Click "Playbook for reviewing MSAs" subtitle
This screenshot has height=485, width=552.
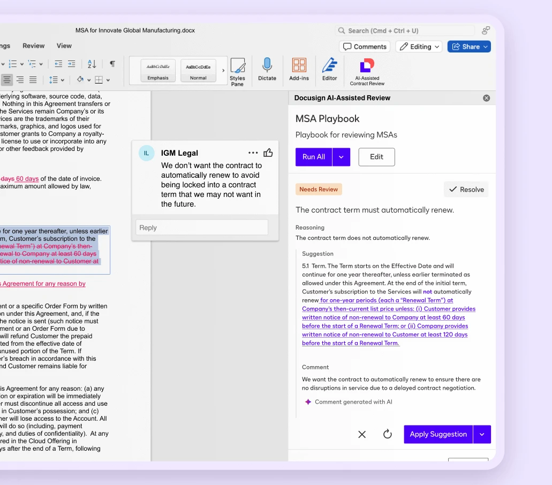(346, 135)
